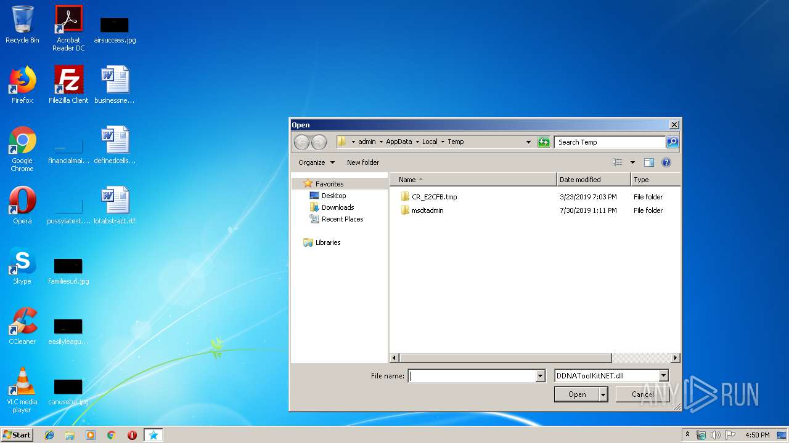This screenshot has height=443, width=789.
Task: Launch Skype desktop shortcut
Action: [22, 266]
